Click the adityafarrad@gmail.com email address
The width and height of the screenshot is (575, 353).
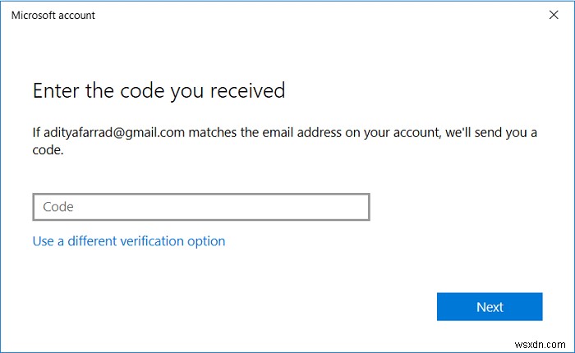107,132
